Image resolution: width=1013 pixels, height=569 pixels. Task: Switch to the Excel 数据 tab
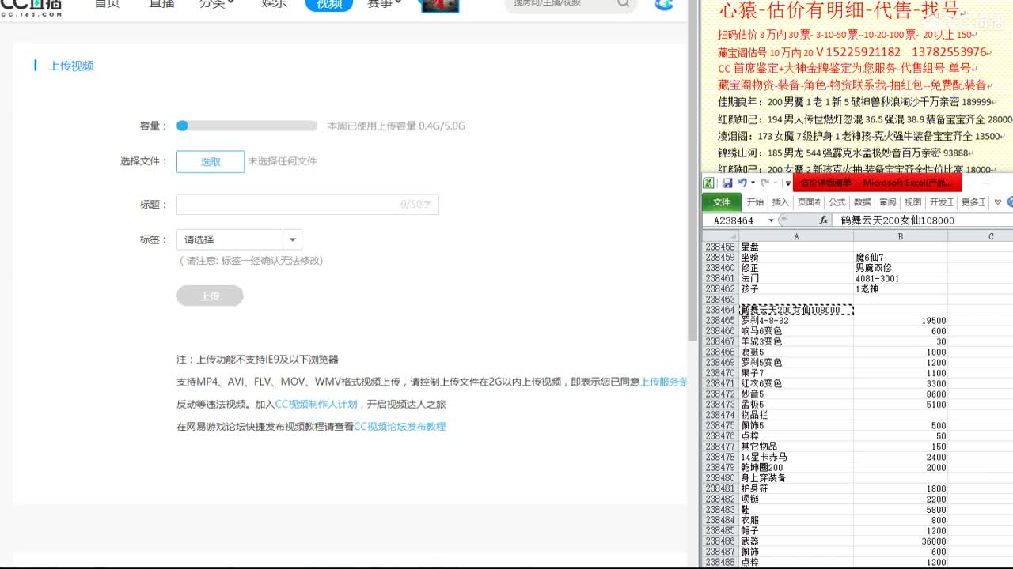[863, 202]
